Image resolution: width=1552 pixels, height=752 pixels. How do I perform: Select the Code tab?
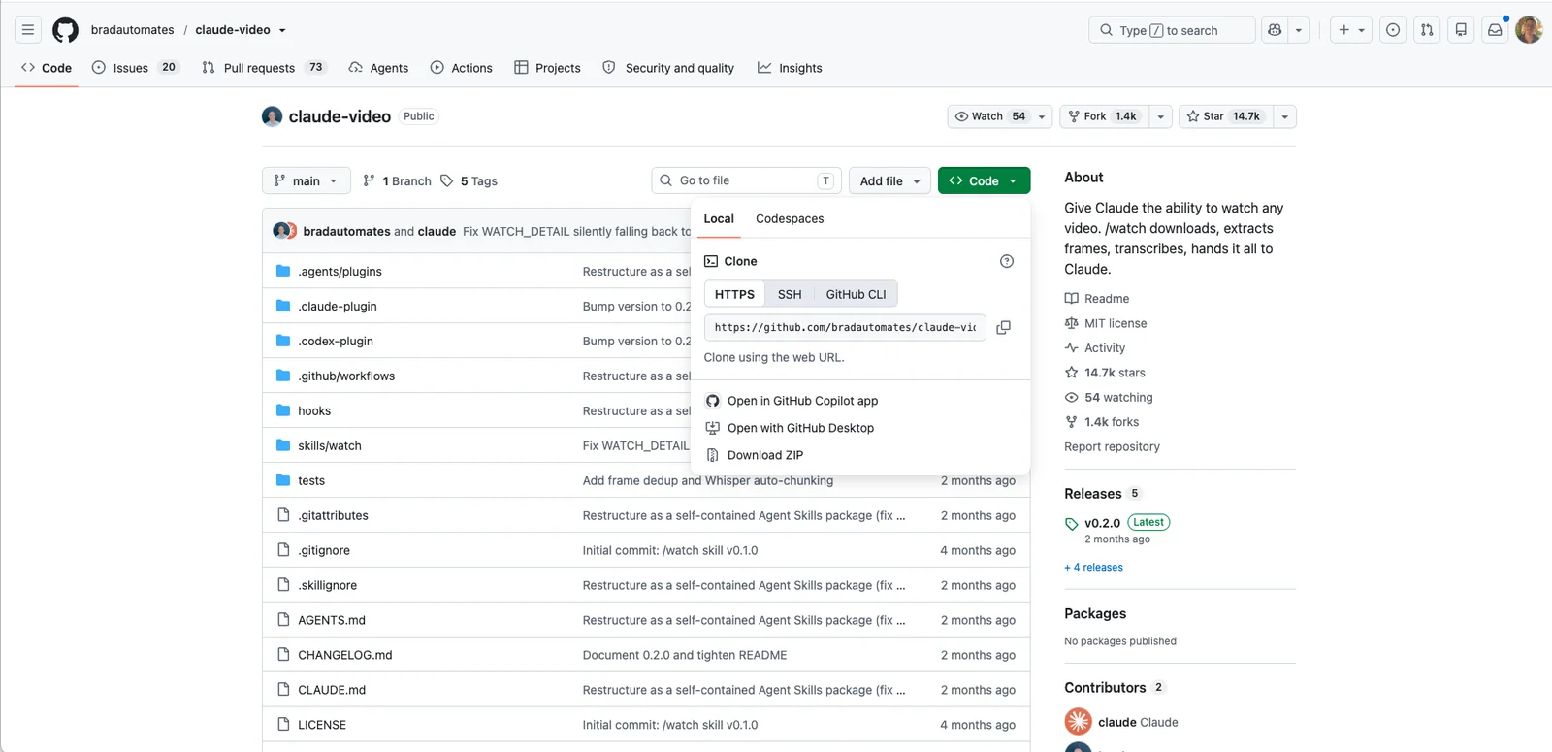47,68
